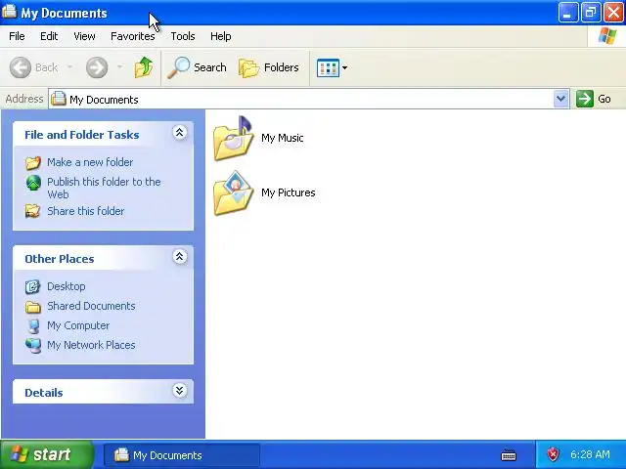Click the Forward arrow button

pyautogui.click(x=97, y=67)
